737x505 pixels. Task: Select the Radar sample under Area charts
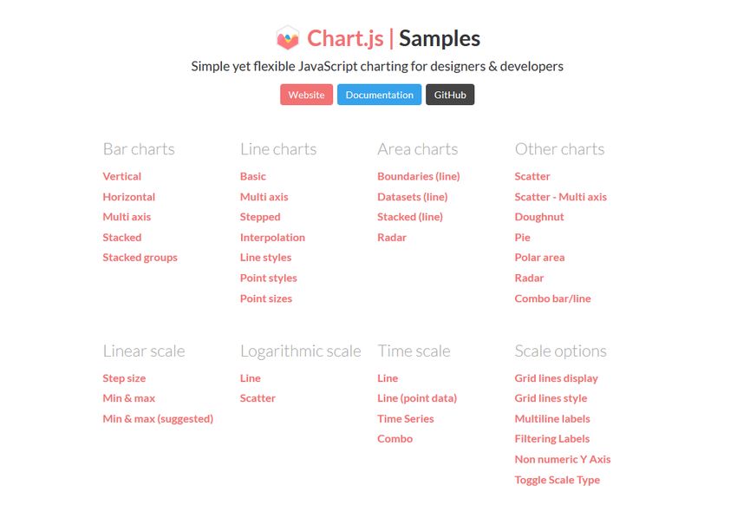pos(392,237)
